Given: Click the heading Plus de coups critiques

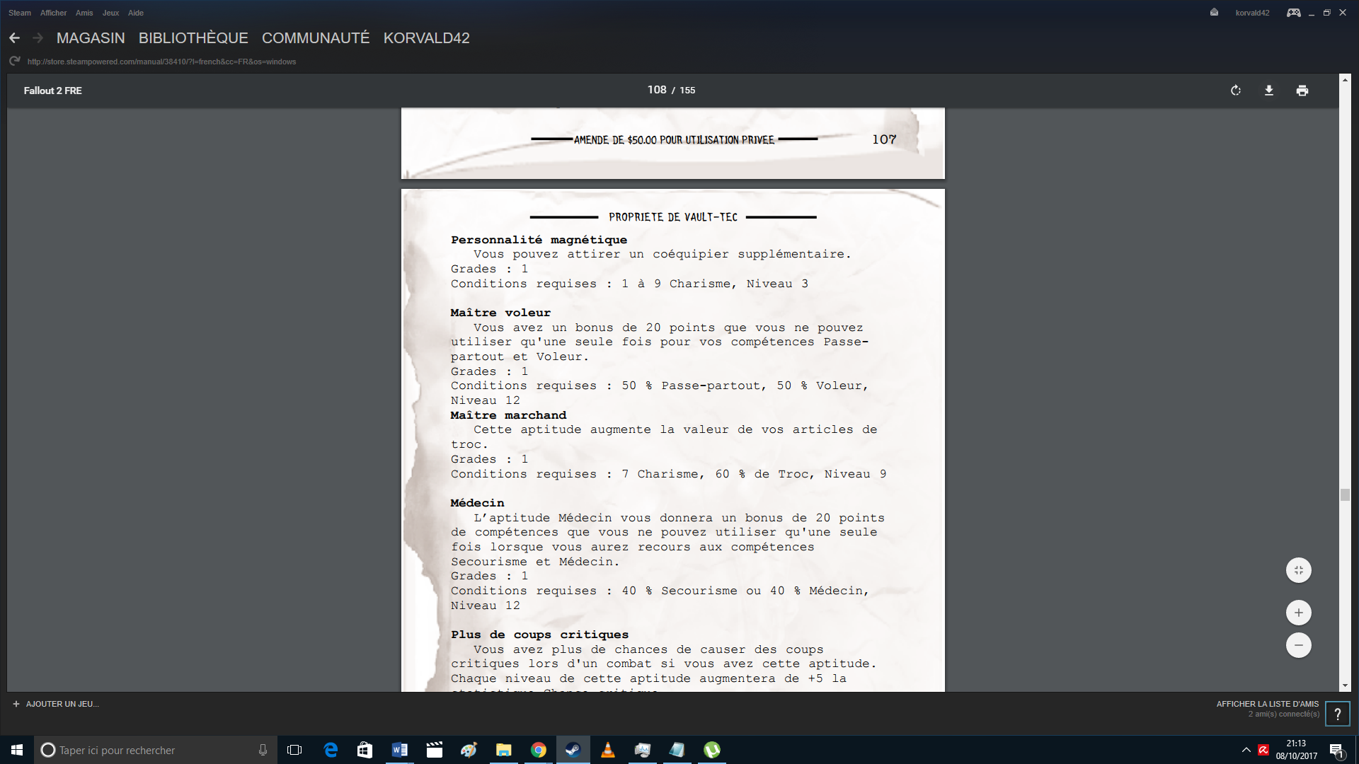Looking at the screenshot, I should click(x=539, y=635).
